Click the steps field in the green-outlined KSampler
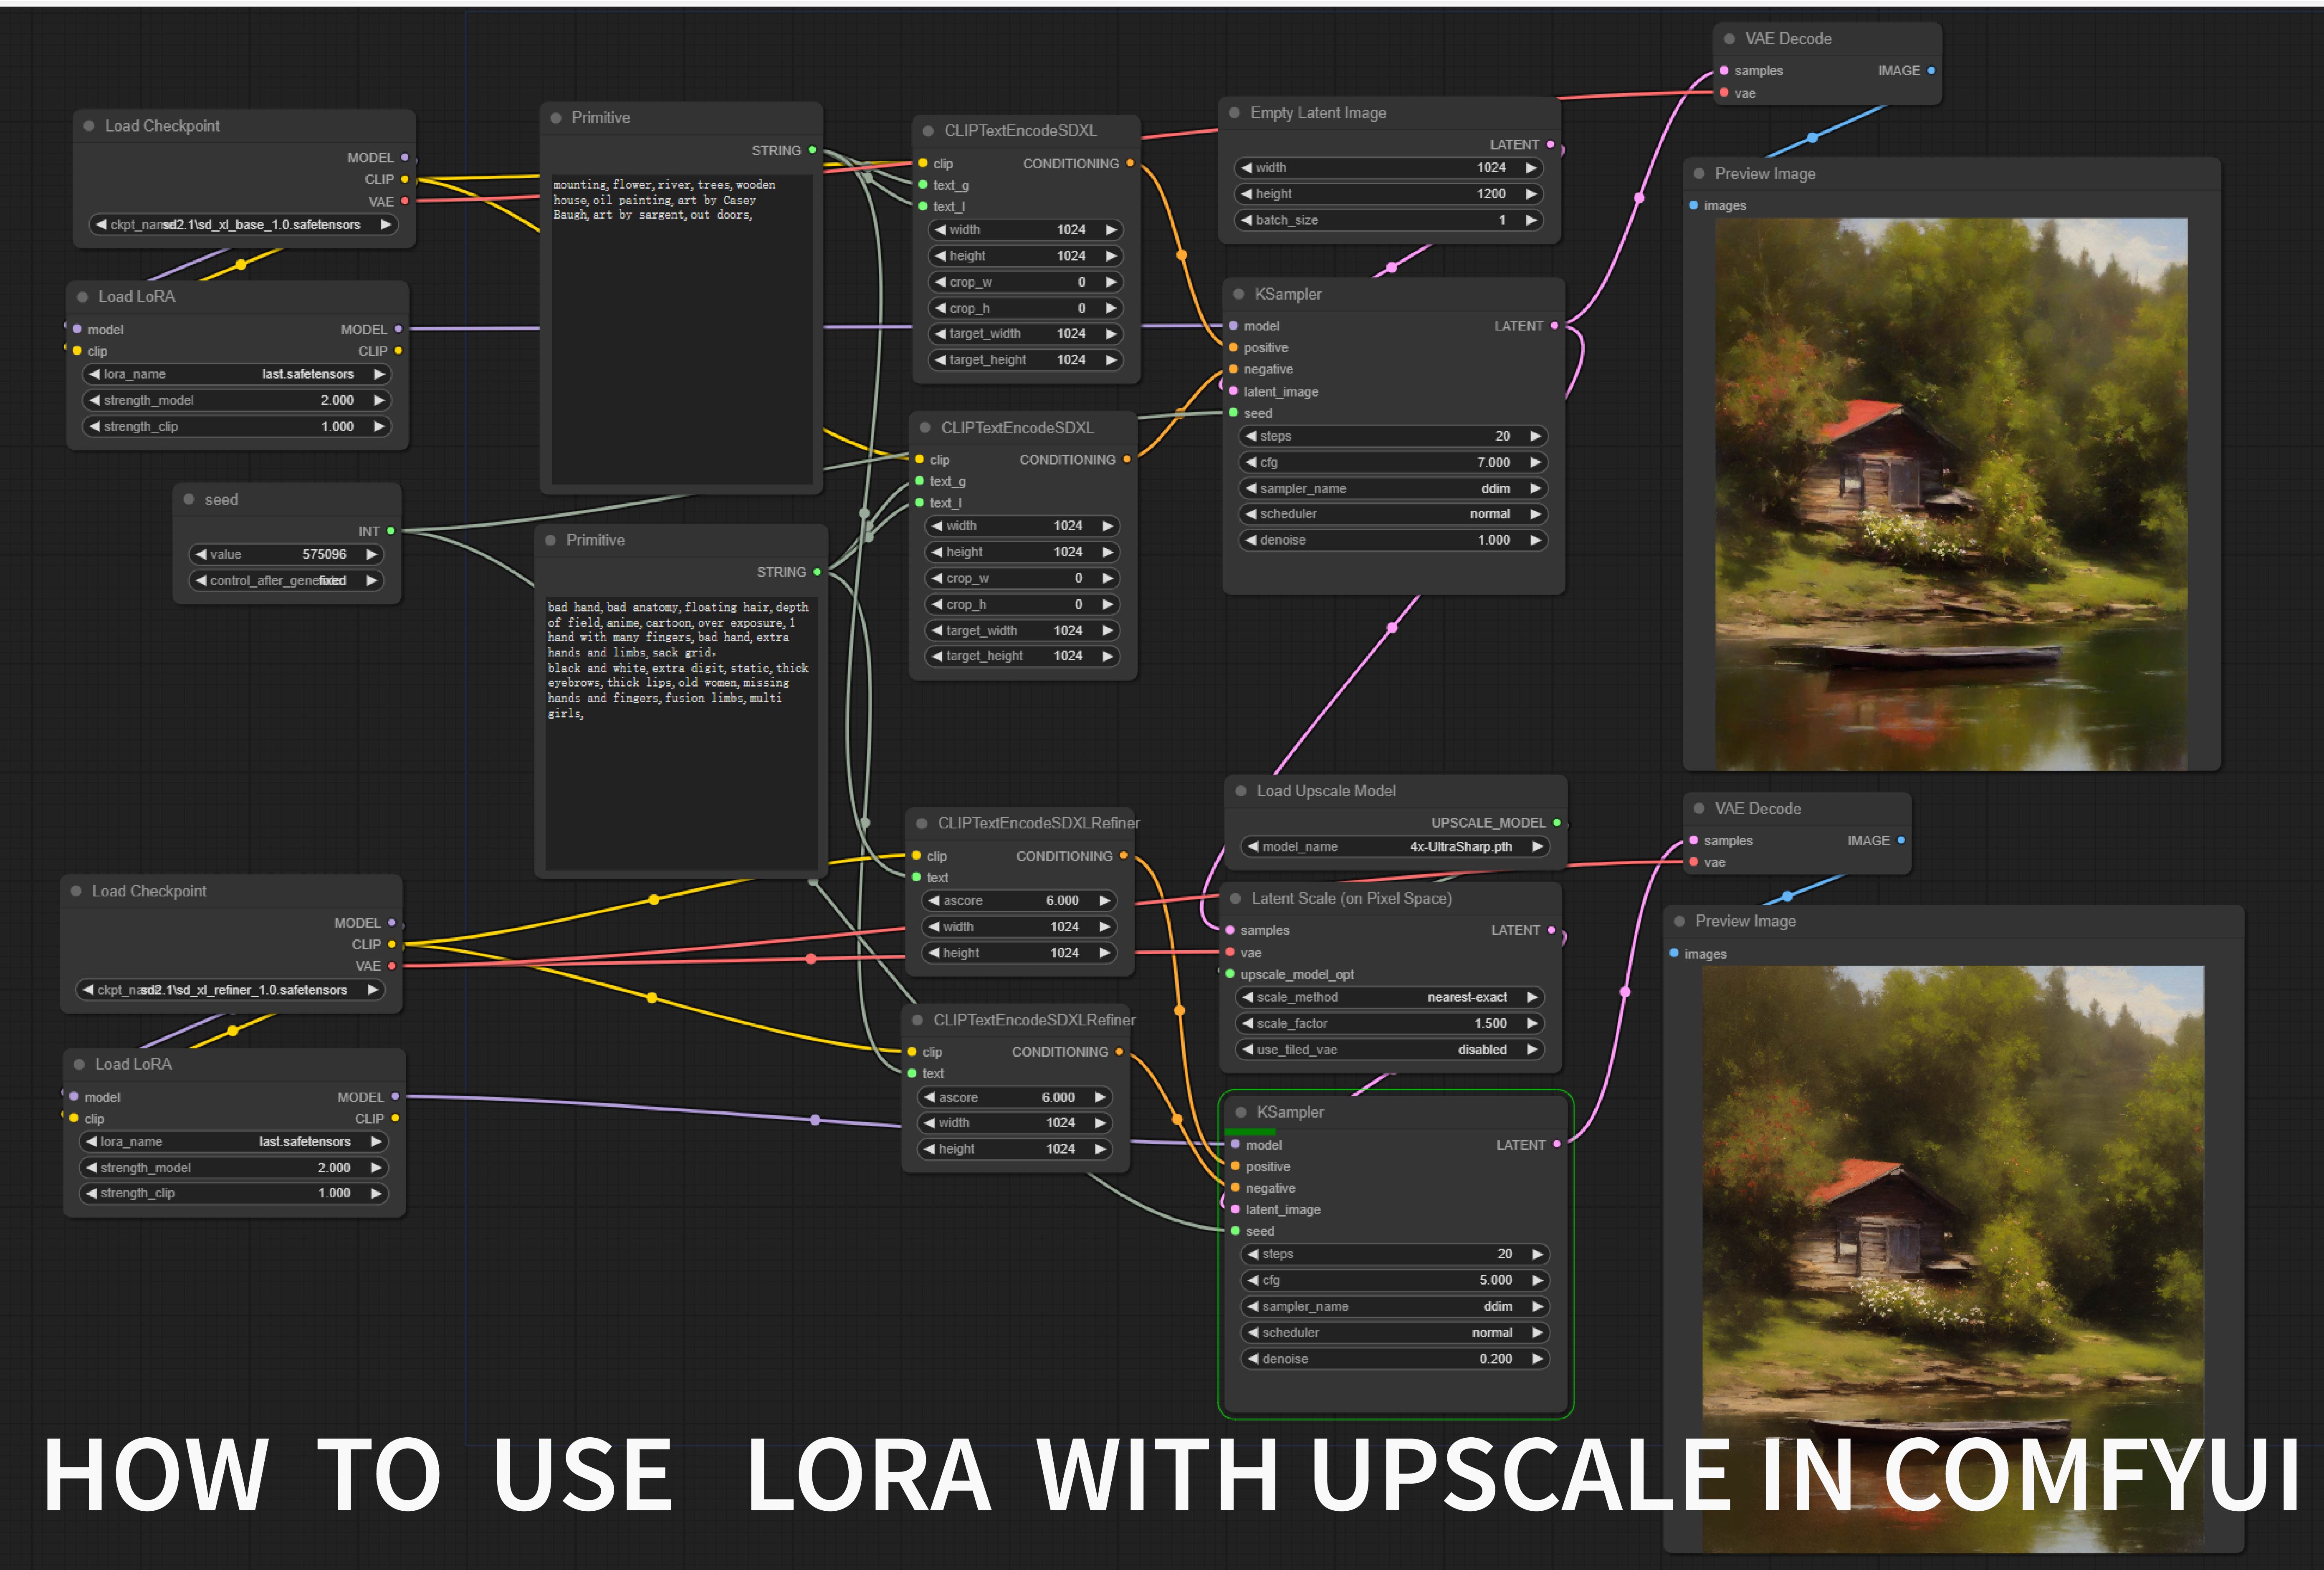 [x=1395, y=1254]
